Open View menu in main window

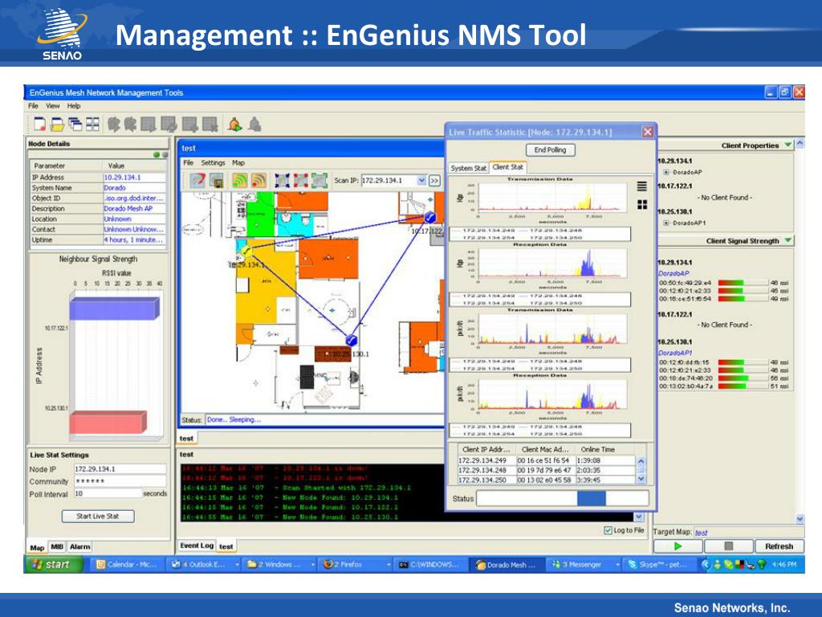click(52, 106)
